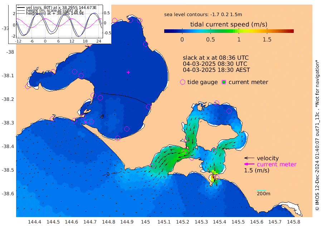Image resolution: width=322 pixels, height=226 pixels.
Task: Click the green part of color bar above 0.5
Action: [211, 31]
